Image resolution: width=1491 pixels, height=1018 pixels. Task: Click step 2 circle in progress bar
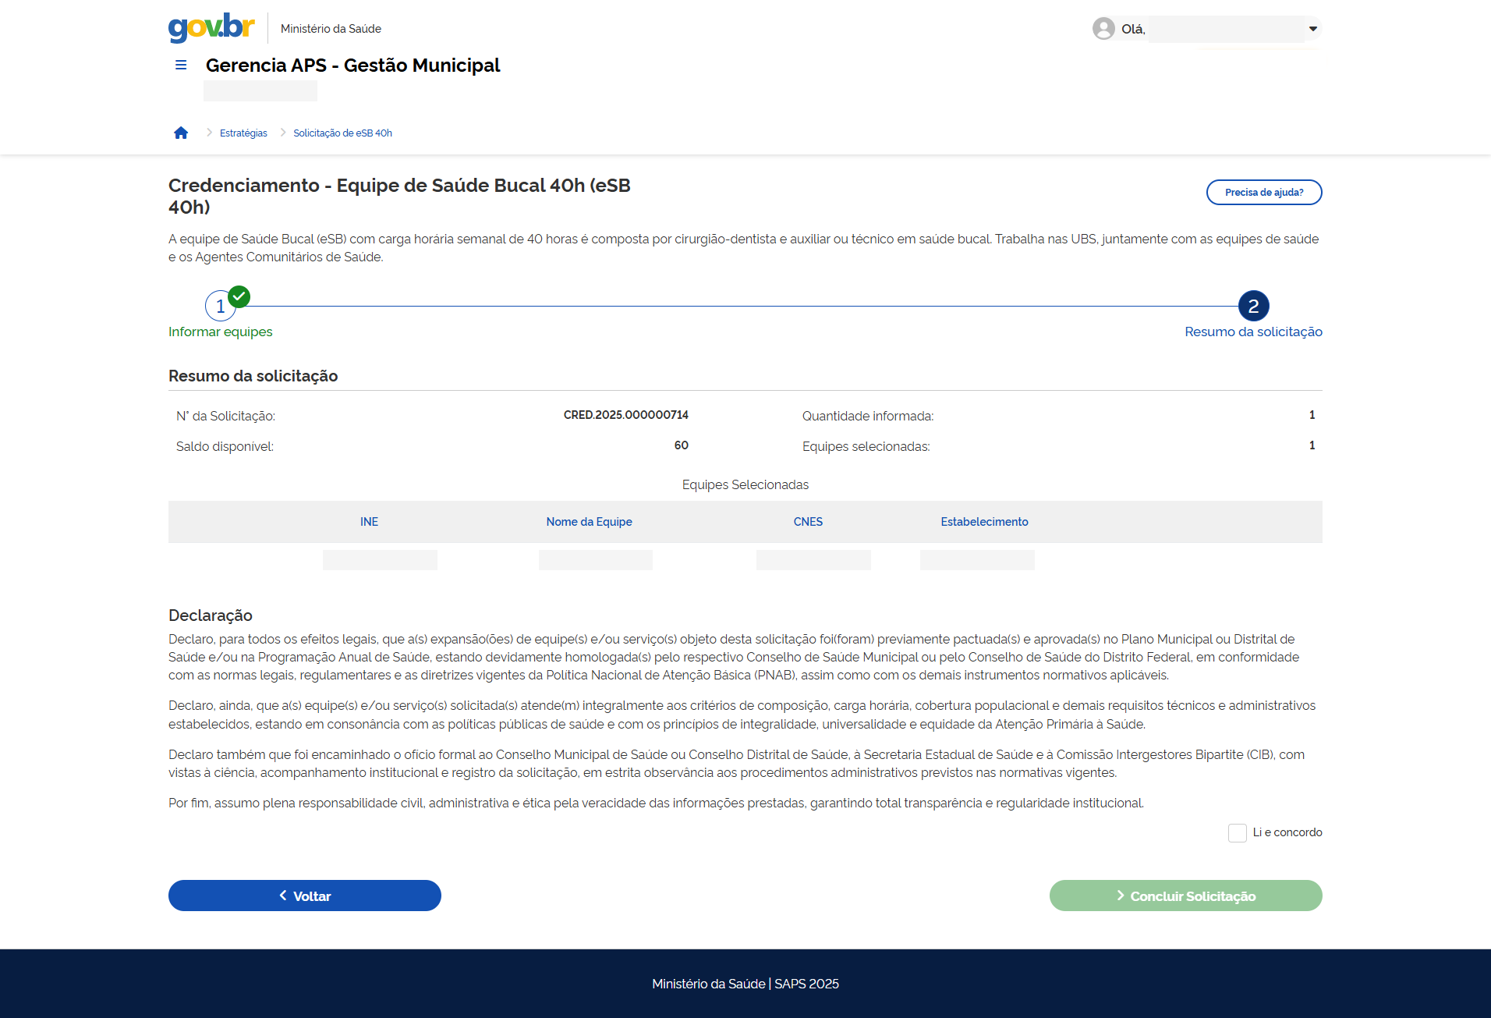click(x=1253, y=307)
